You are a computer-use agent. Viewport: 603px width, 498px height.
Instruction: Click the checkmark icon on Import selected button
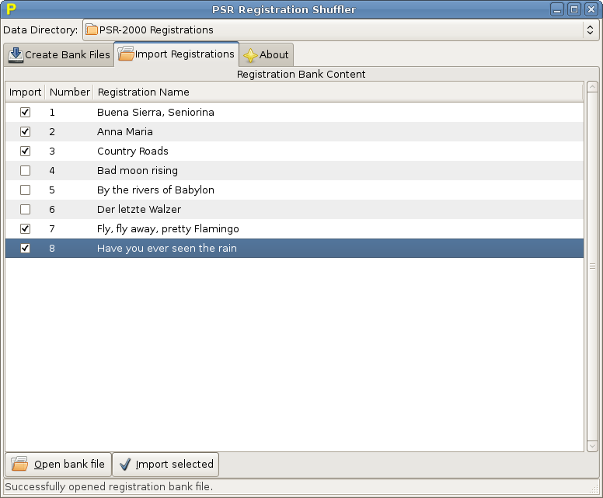[125, 465]
